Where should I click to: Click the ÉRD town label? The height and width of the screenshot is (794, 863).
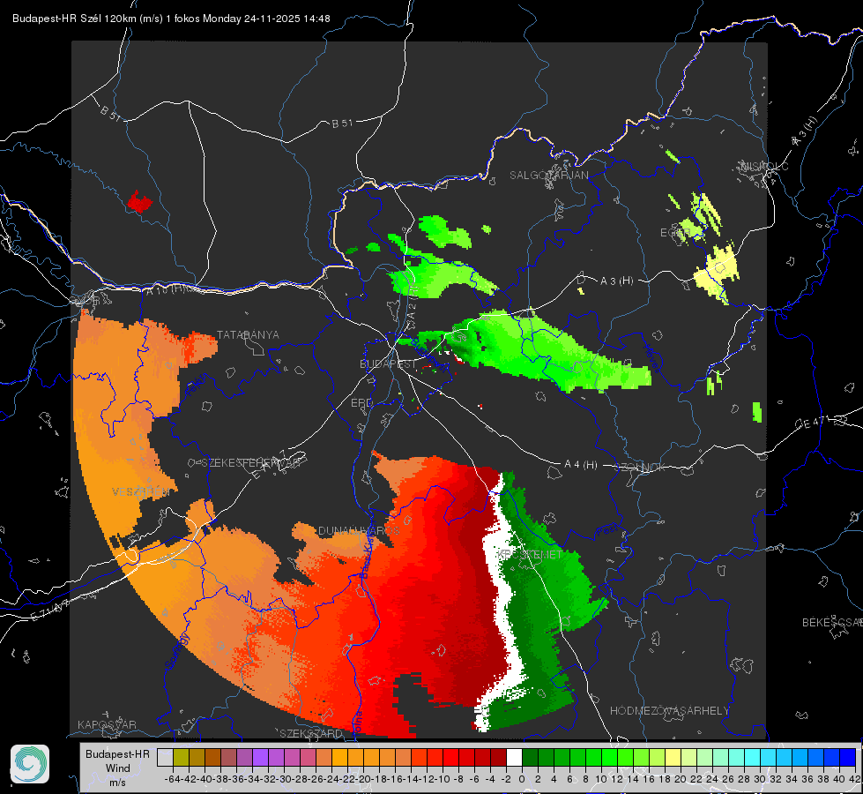pos(361,403)
